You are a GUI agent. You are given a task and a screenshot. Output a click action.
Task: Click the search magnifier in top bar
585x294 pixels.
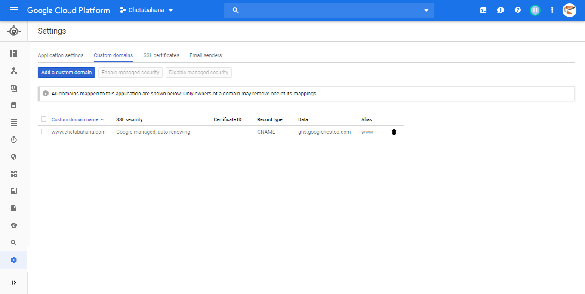[235, 10]
